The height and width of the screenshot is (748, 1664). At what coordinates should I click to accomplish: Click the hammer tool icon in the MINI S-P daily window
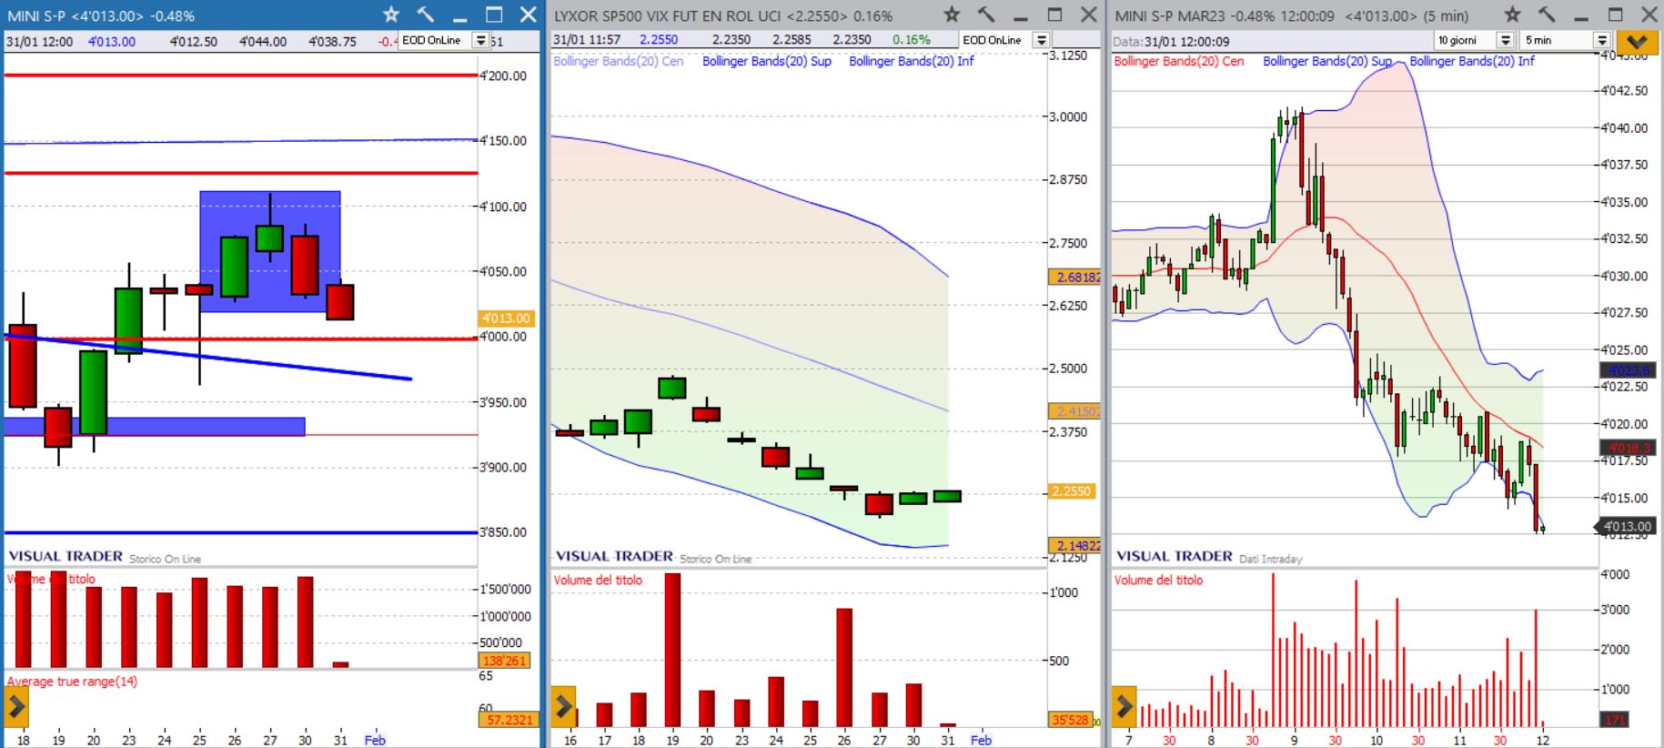pos(425,15)
